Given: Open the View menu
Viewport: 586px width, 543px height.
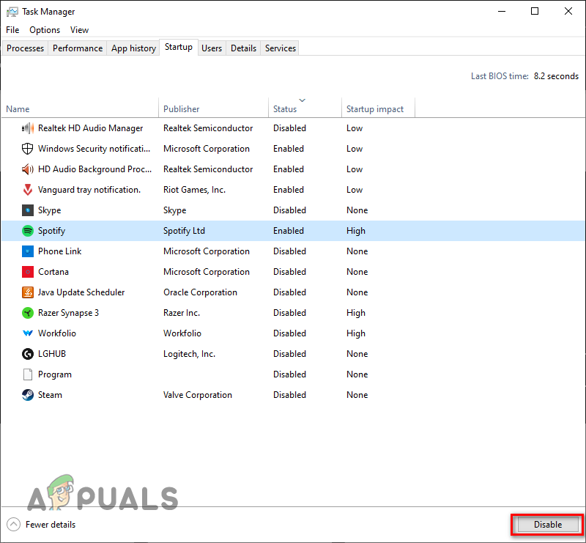Looking at the screenshot, I should click(79, 30).
